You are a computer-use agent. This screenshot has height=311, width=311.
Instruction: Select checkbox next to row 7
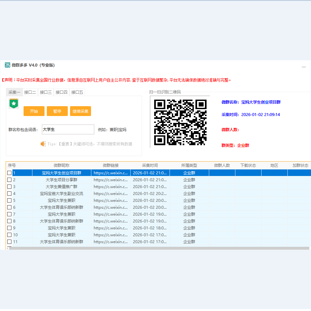9,214
